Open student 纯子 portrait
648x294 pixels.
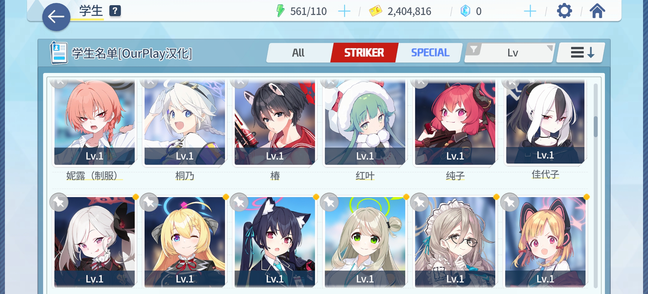click(x=455, y=122)
